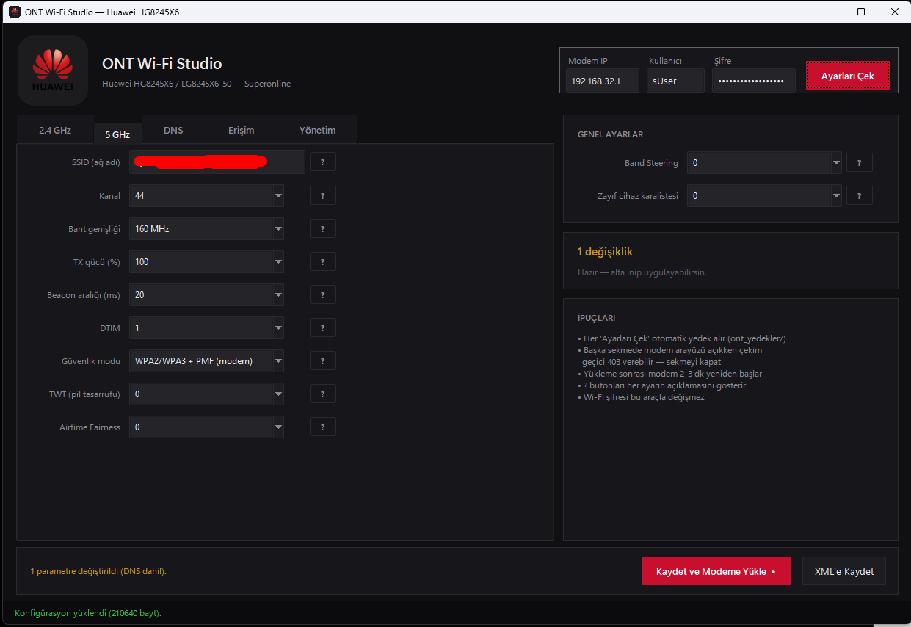Open help for SSID (ağ adı)
The image size is (911, 627).
click(323, 162)
